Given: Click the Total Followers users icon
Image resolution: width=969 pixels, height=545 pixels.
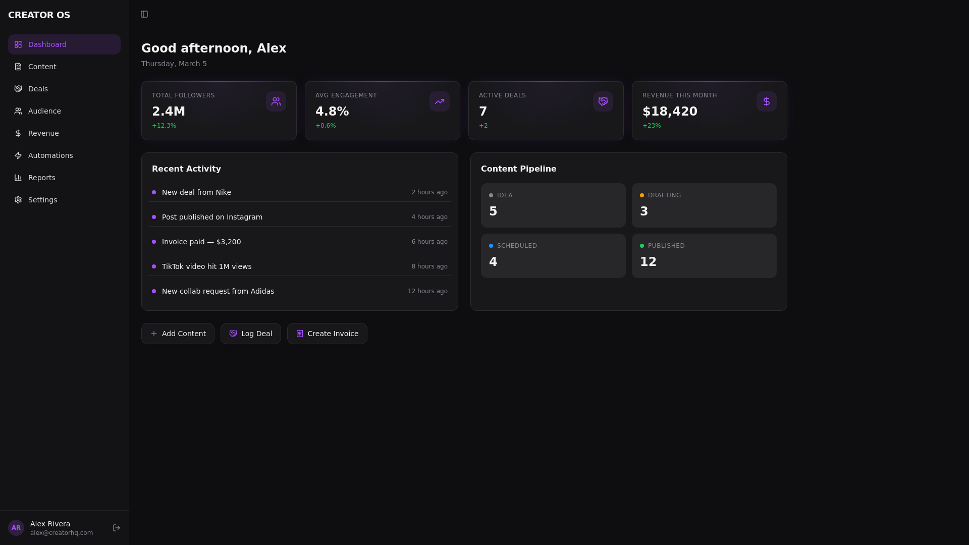Looking at the screenshot, I should point(276,101).
